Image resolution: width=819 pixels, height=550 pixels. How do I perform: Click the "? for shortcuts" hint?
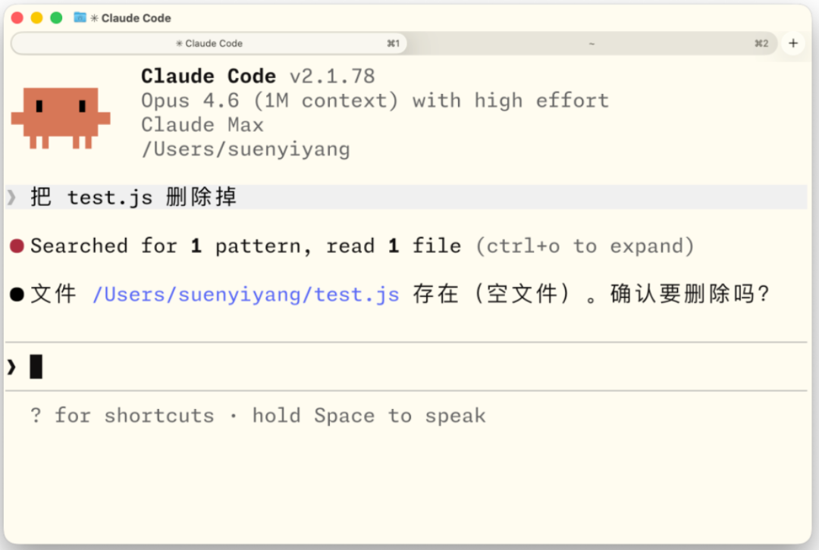122,415
